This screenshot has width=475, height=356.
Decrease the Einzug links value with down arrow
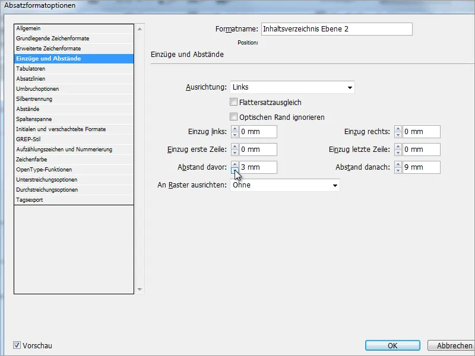(235, 135)
